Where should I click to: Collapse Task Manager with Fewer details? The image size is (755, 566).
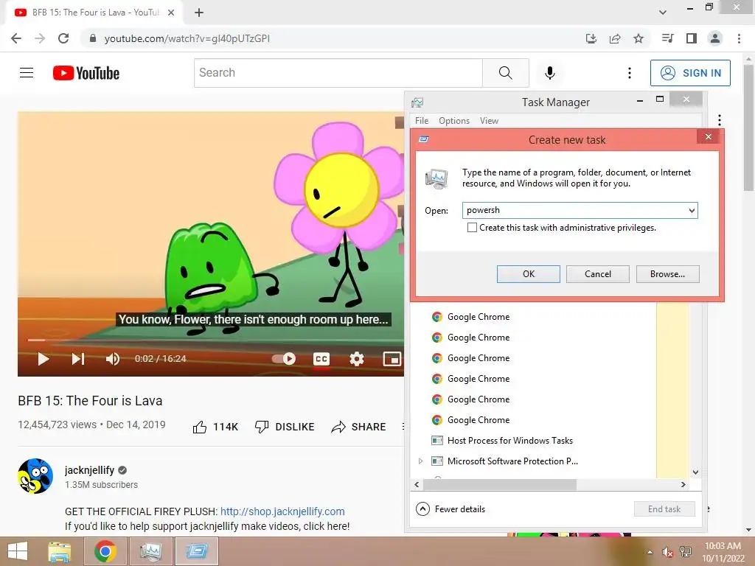point(450,509)
